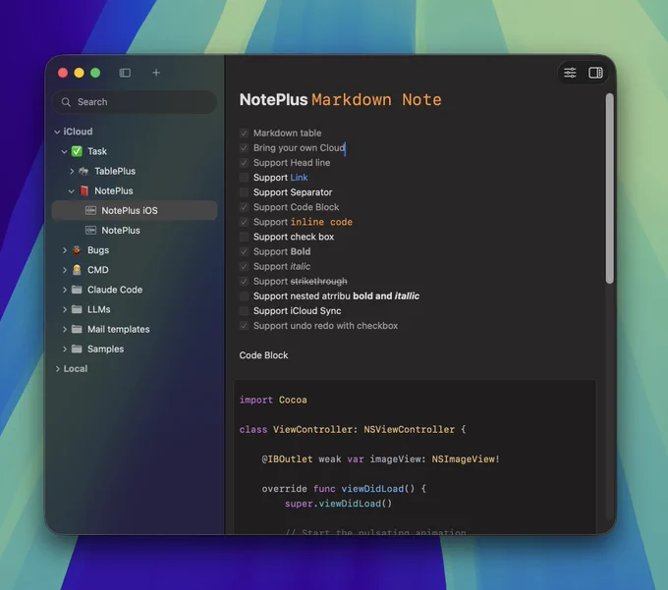Click the NotePlus Markdown Note heading
Viewport: 668px width, 590px height.
tap(341, 99)
